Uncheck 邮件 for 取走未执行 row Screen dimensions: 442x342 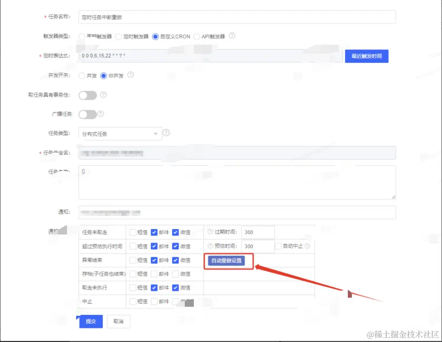click(154, 288)
